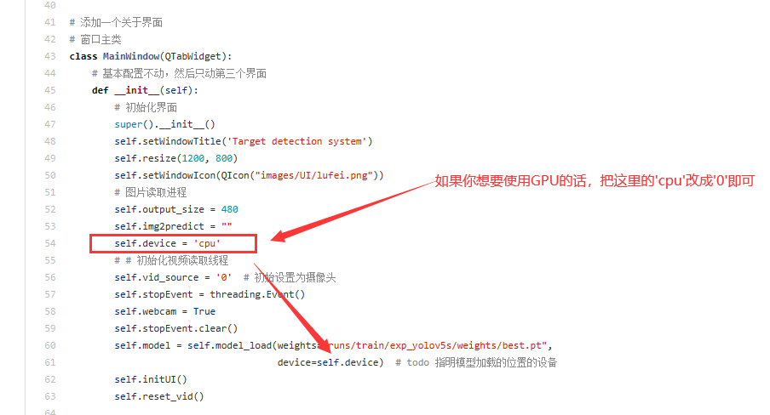Screen dimensions: 770x415
Task: Click the red GPU annotation text
Action: tap(595, 181)
